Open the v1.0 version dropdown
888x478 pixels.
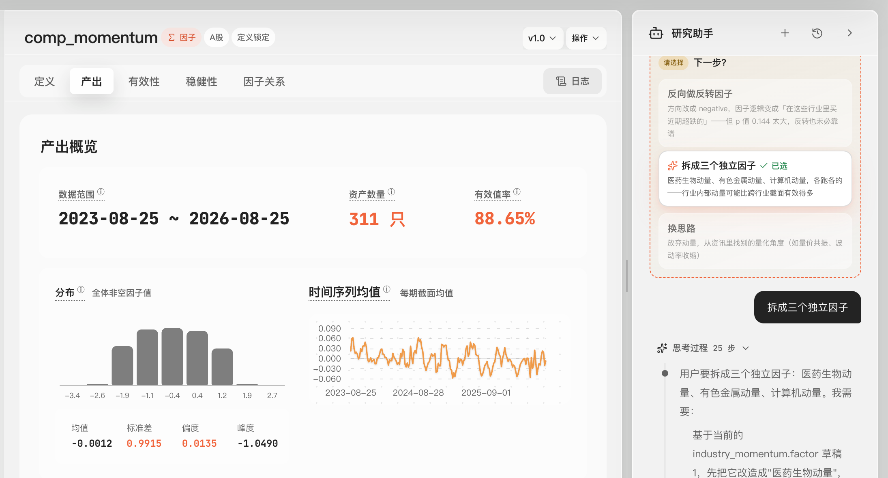pos(543,38)
